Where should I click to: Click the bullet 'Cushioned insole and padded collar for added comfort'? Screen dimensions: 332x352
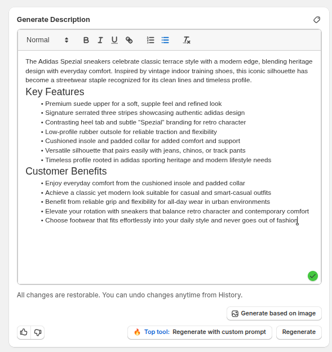[x=143, y=141]
